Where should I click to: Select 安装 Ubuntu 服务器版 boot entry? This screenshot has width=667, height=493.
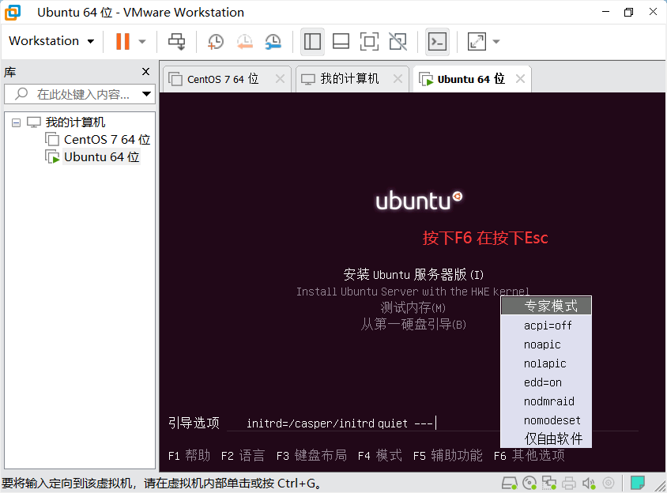413,274
